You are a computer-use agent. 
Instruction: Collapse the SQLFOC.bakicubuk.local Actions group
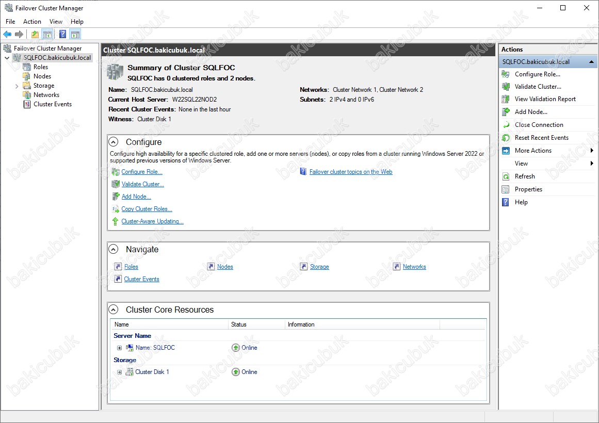pos(591,62)
